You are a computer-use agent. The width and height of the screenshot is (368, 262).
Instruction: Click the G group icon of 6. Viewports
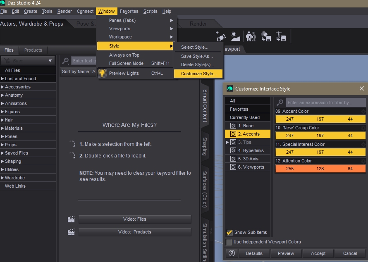tap(233, 167)
